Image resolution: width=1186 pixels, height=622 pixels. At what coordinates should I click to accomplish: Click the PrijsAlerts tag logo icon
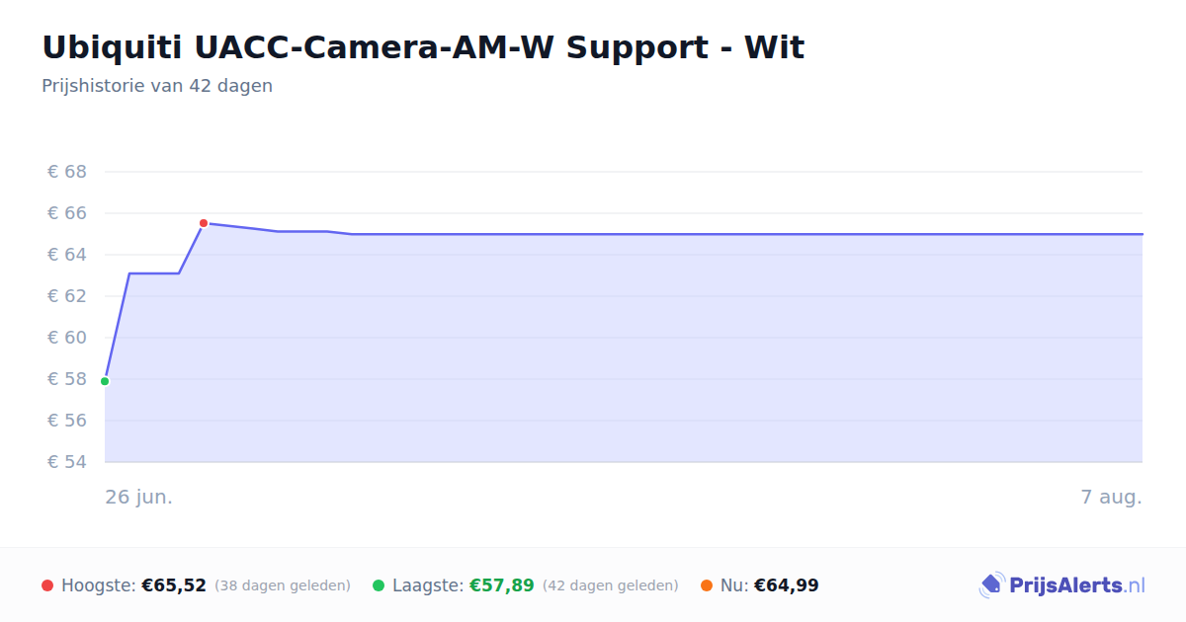(x=991, y=585)
